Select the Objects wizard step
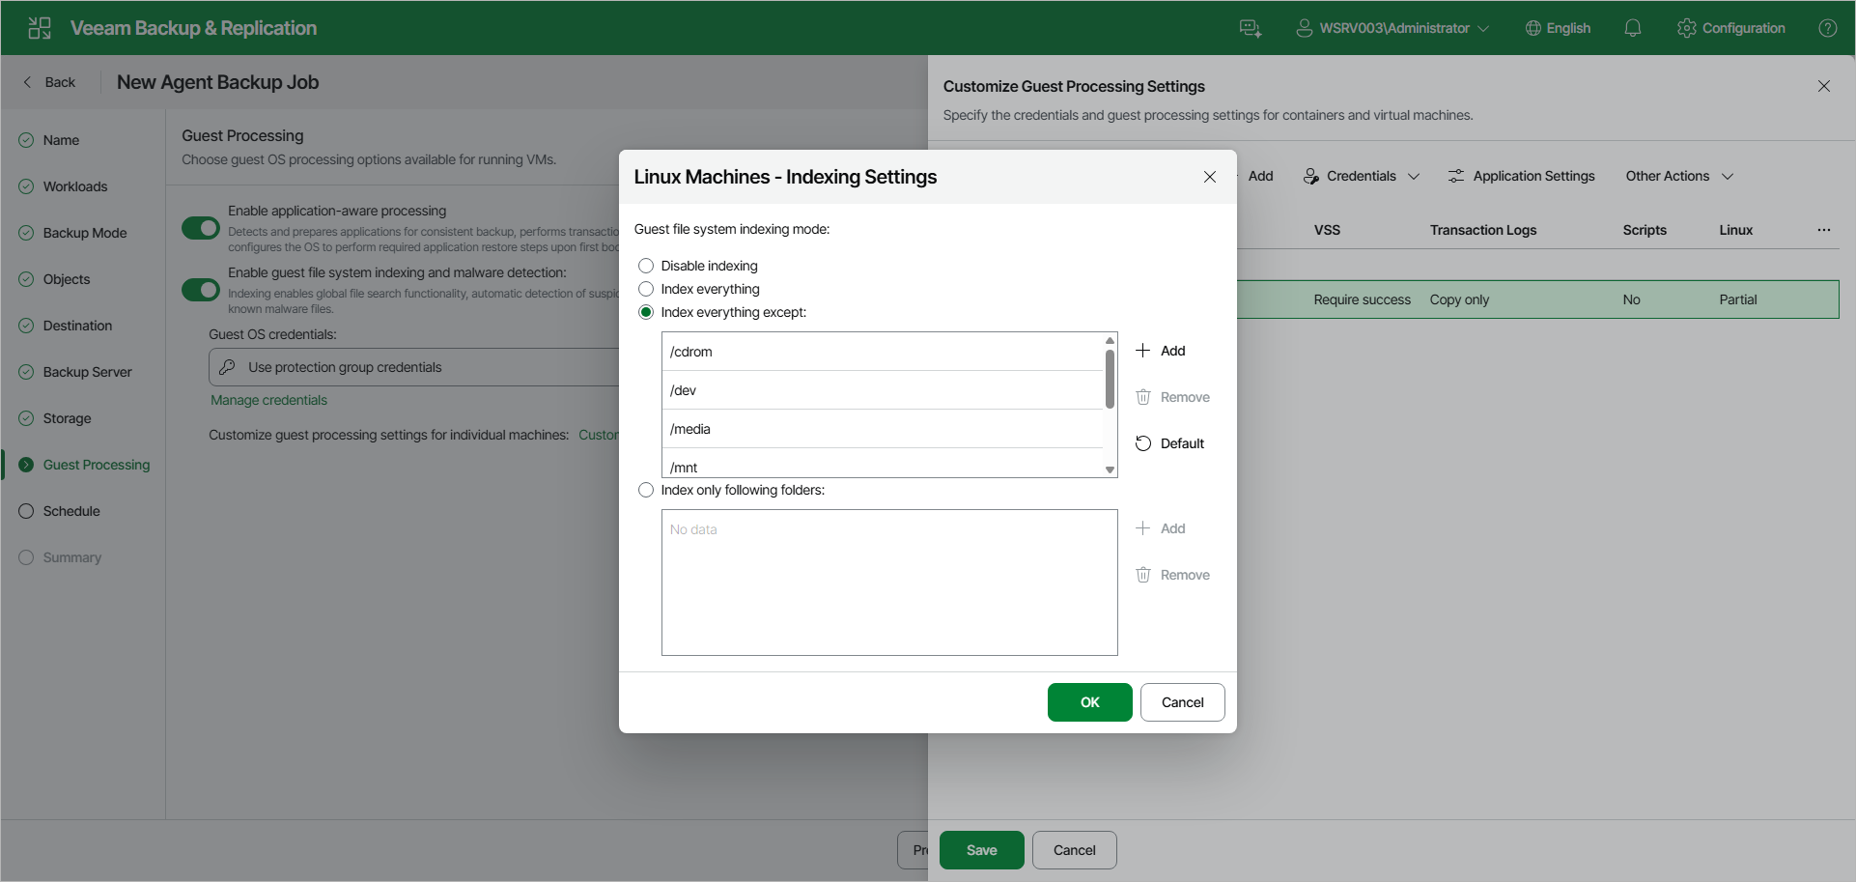Image resolution: width=1856 pixels, height=882 pixels. (x=67, y=279)
